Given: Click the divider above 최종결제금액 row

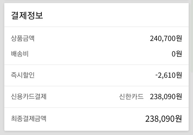Looking at the screenshot, I should click(97, 108).
